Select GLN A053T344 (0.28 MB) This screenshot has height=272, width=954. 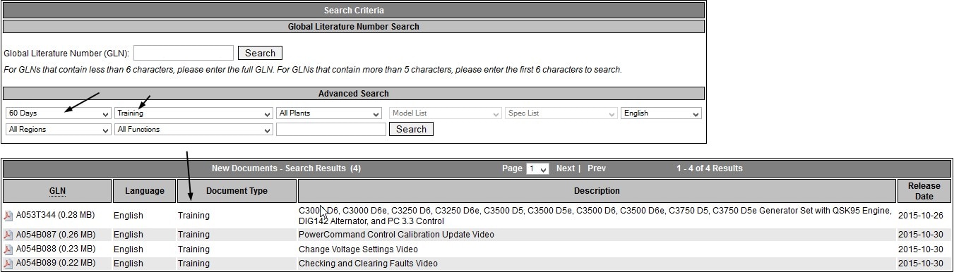(55, 216)
